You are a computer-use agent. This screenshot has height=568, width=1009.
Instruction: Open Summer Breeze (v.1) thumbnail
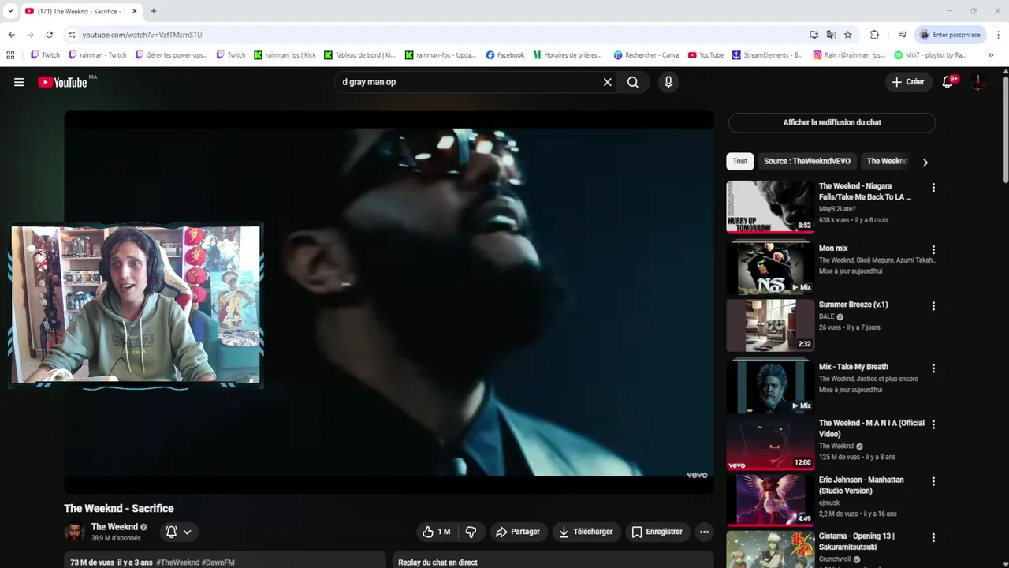[770, 325]
